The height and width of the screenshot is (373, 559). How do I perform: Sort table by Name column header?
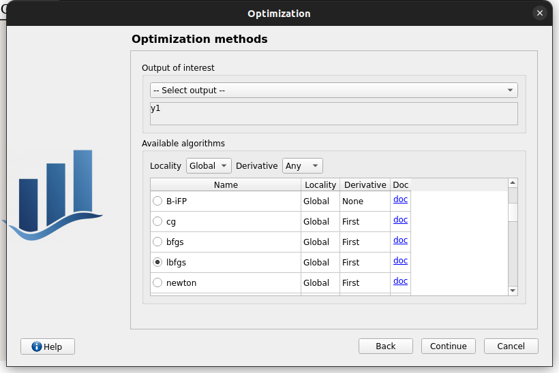(x=226, y=185)
